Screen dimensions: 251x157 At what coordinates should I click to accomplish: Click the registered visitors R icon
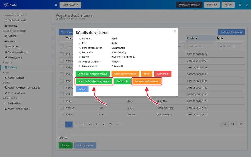coord(6,87)
